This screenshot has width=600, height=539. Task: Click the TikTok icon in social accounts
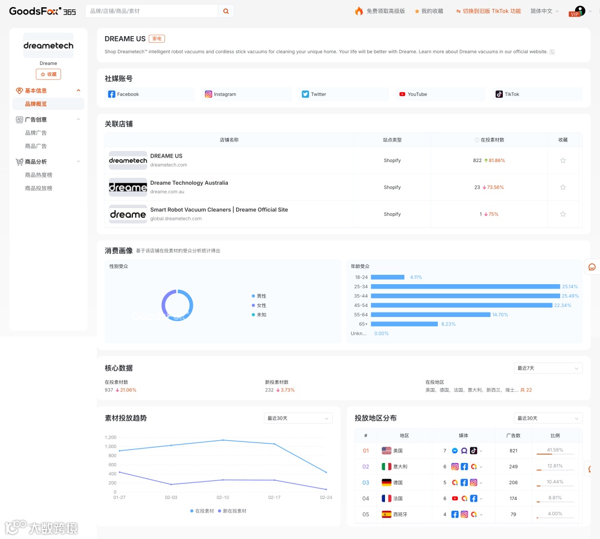click(499, 94)
